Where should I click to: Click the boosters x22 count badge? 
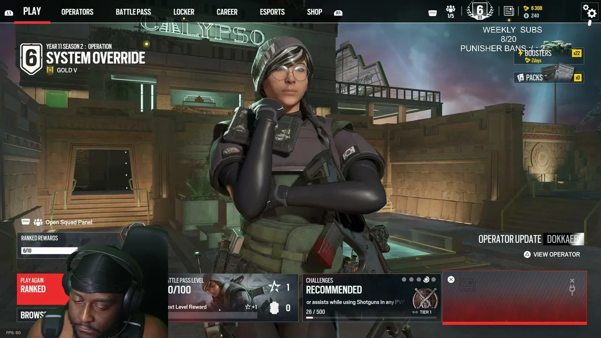(x=576, y=53)
